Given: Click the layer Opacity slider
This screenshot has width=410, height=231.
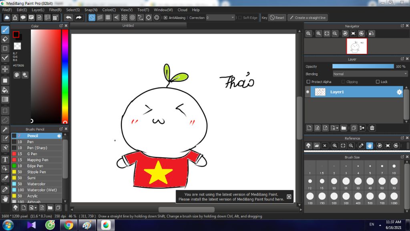Looking at the screenshot, I should point(363,67).
